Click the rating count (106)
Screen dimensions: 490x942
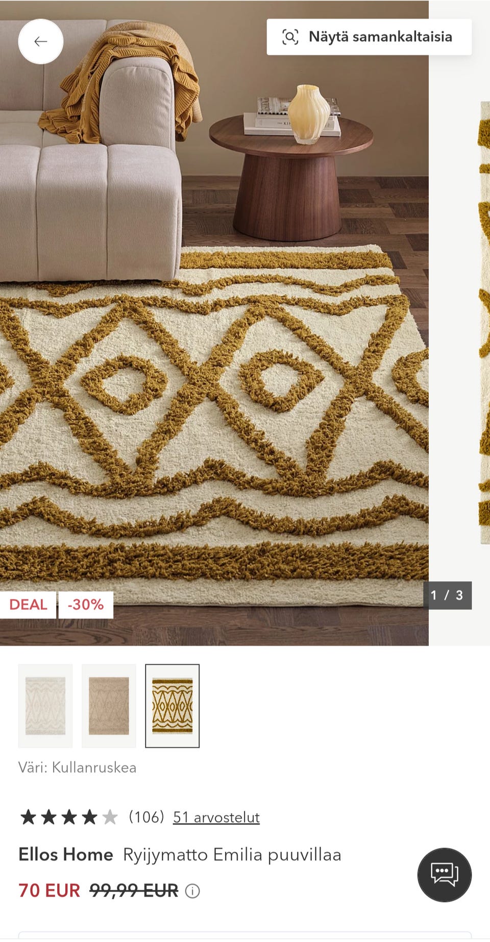click(x=146, y=817)
